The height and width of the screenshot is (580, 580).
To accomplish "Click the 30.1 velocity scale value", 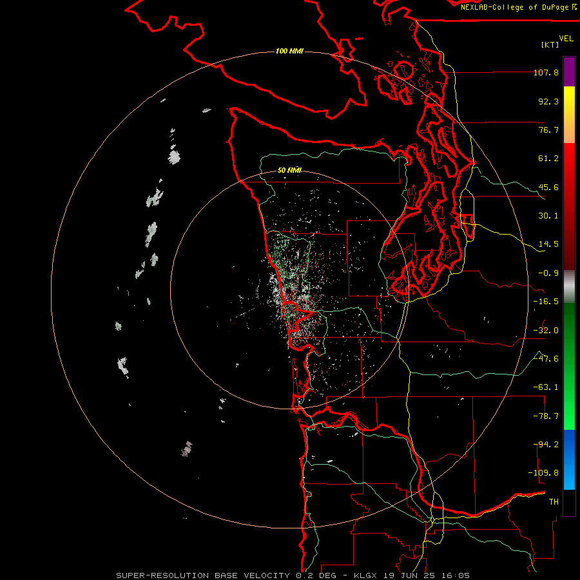I will point(548,216).
